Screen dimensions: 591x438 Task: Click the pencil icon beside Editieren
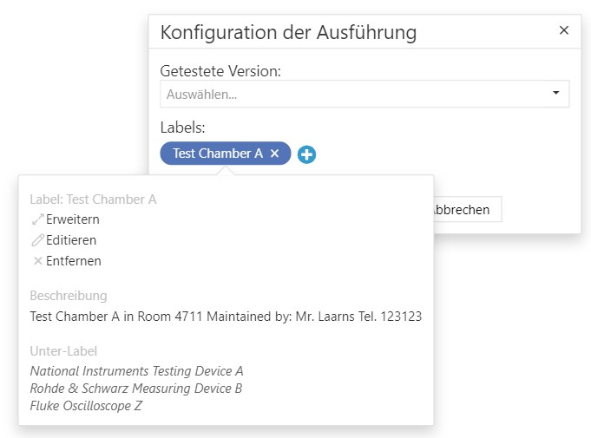pos(37,240)
